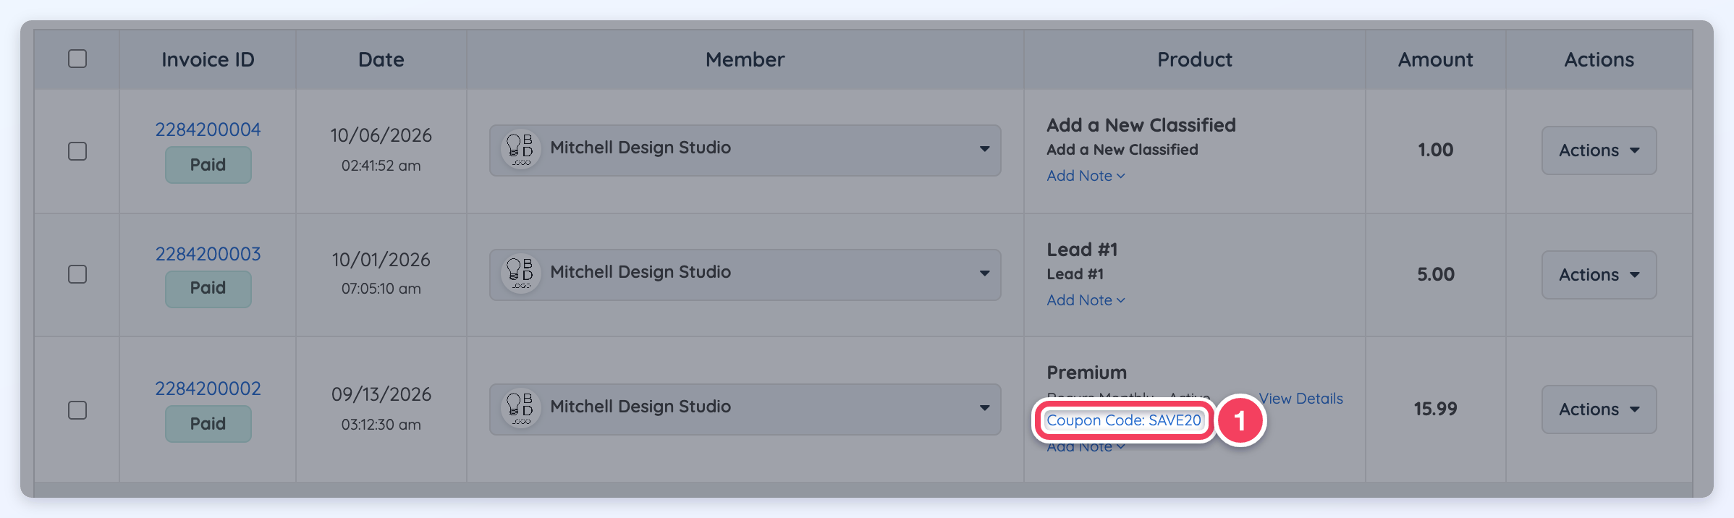
Task: Click the Premium product title
Action: [x=1086, y=373]
